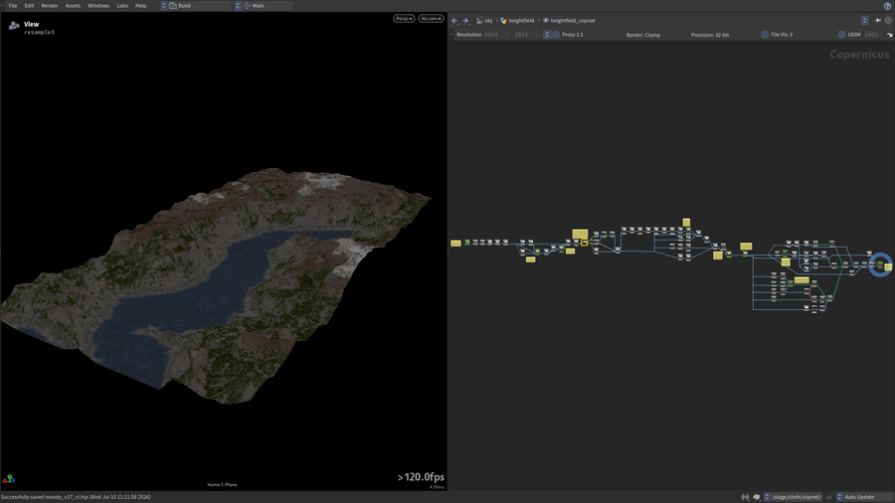Image resolution: width=895 pixels, height=503 pixels.
Task: Toggle the UDIM checkbox
Action: [841, 35]
